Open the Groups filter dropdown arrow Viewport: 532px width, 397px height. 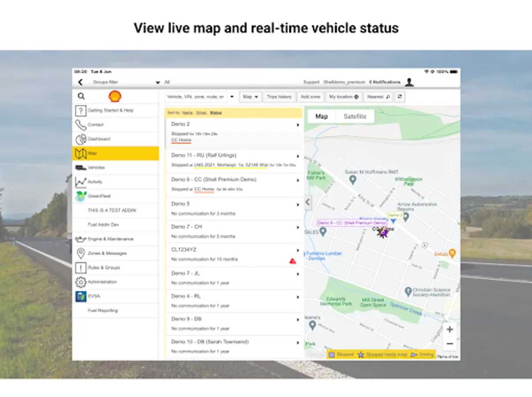(x=157, y=82)
